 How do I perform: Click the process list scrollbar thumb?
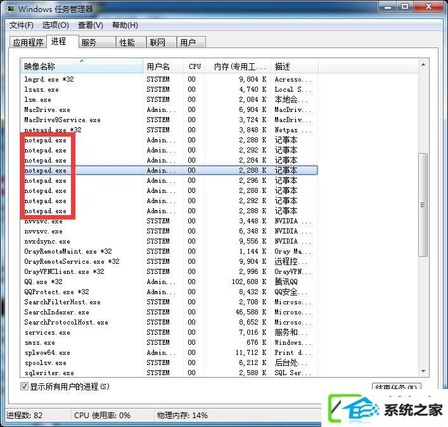point(423,205)
